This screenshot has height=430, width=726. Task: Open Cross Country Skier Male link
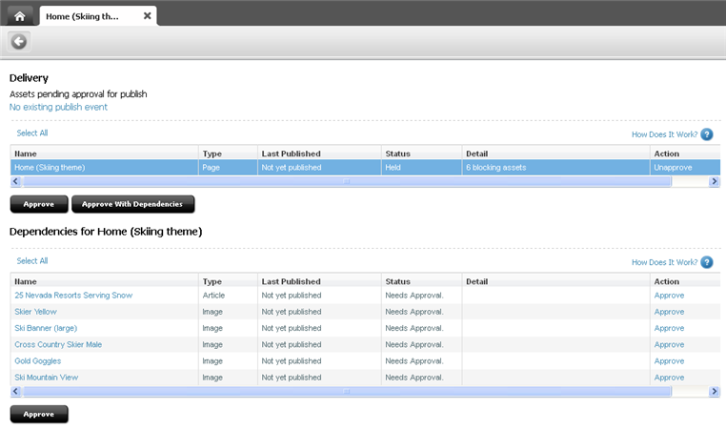[58, 345]
